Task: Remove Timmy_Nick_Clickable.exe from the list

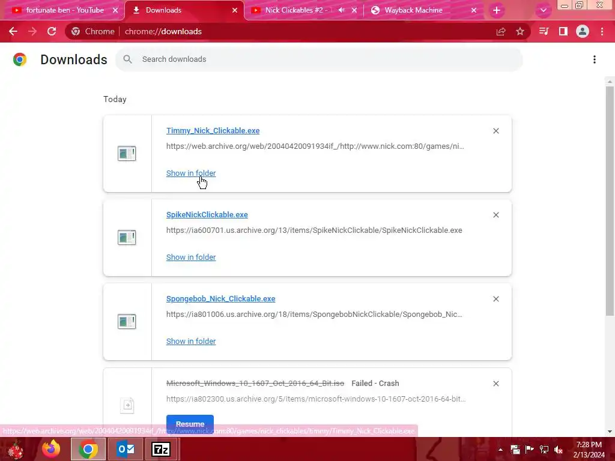Action: (496, 131)
